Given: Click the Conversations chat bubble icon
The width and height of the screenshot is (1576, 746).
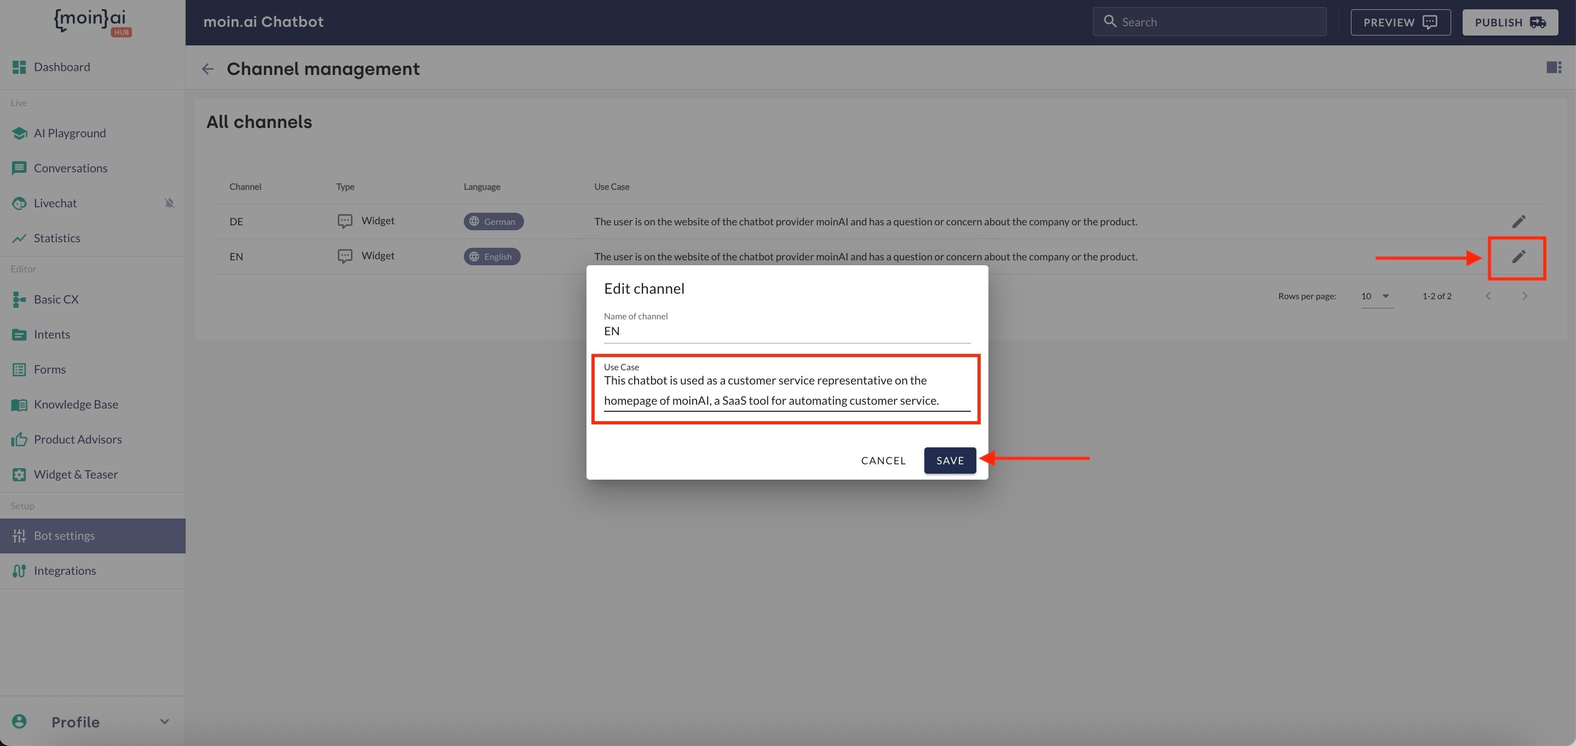Looking at the screenshot, I should (x=19, y=168).
